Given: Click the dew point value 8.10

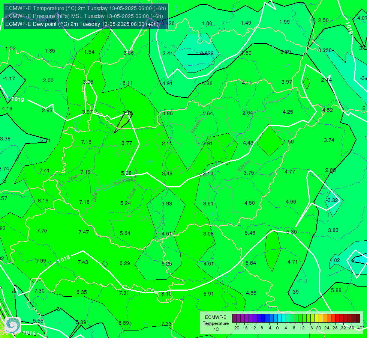Looking at the screenshot, I should coord(166,294).
